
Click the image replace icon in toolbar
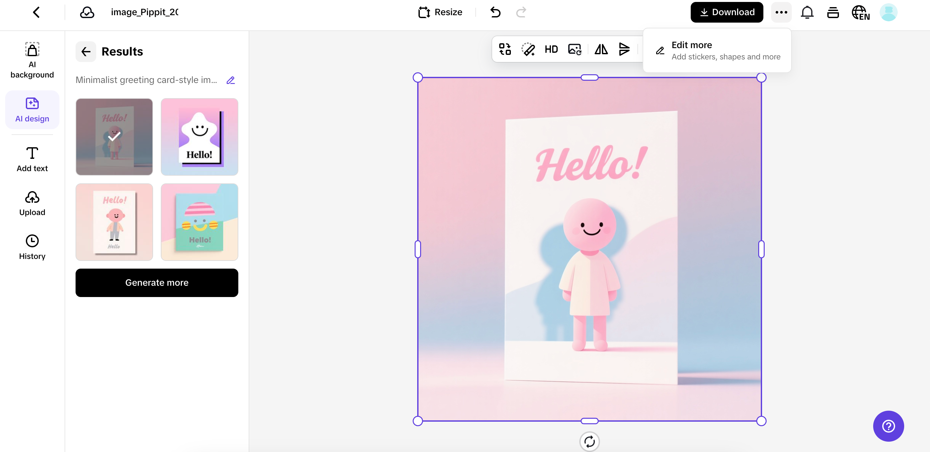pyautogui.click(x=574, y=49)
